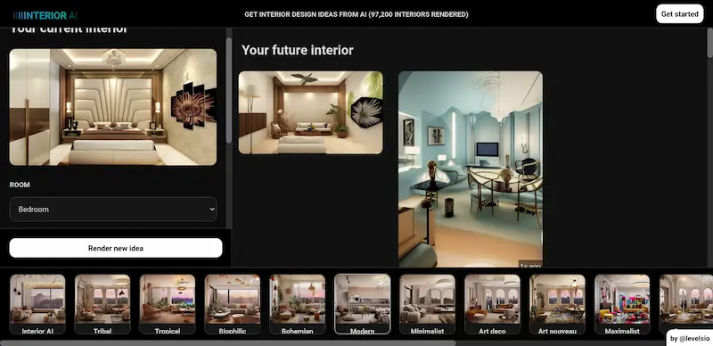The width and height of the screenshot is (713, 346).
Task: Select the Tropical style
Action: 168,304
